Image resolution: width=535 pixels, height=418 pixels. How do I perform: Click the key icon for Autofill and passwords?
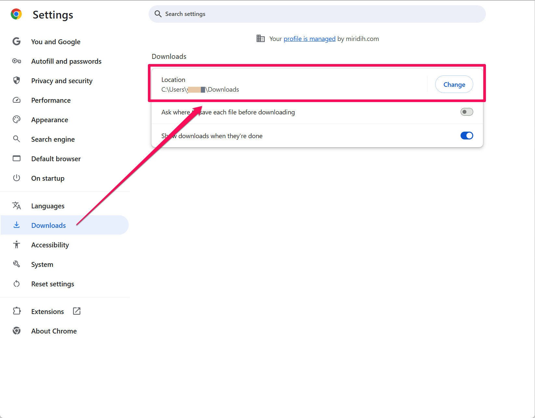(17, 61)
